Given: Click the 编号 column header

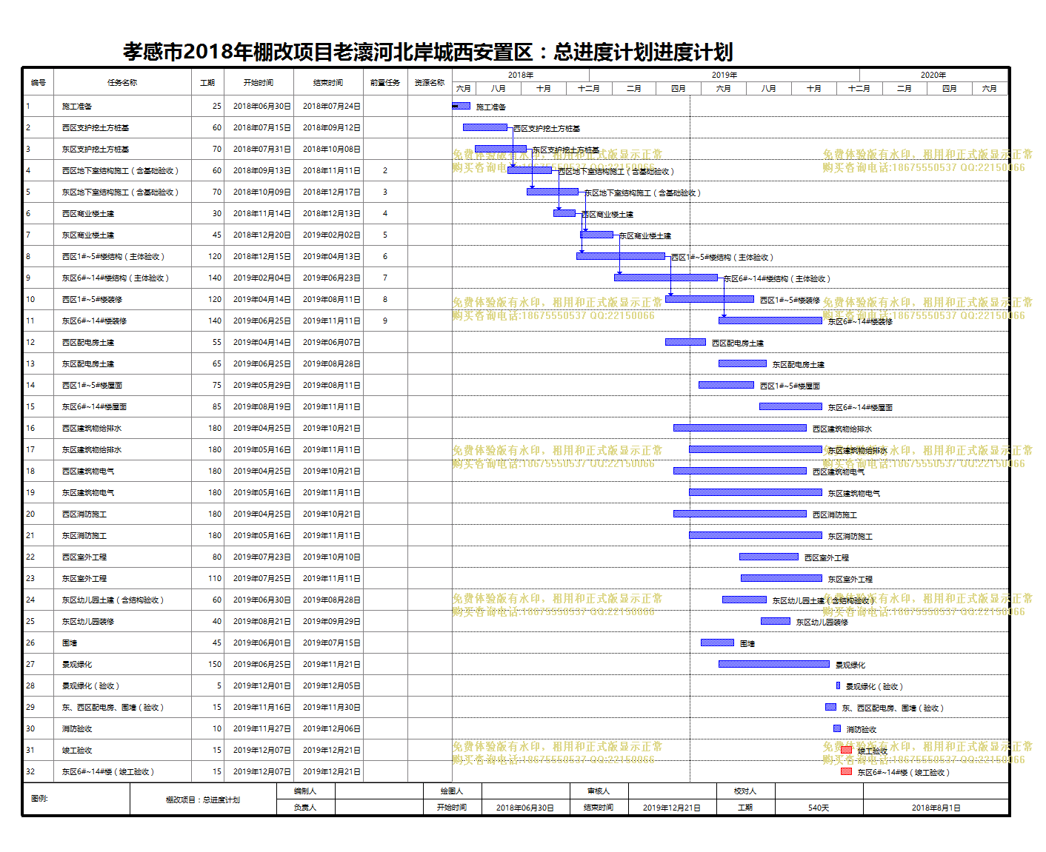Looking at the screenshot, I should coord(39,83).
